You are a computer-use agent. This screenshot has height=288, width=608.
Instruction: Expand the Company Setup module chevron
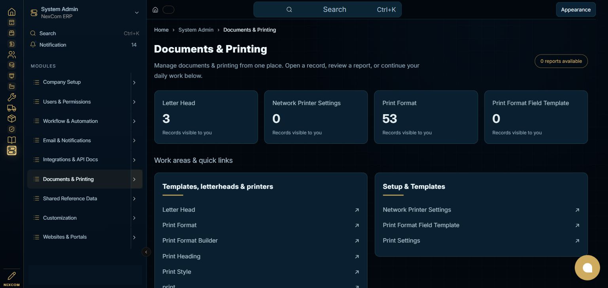click(x=134, y=83)
